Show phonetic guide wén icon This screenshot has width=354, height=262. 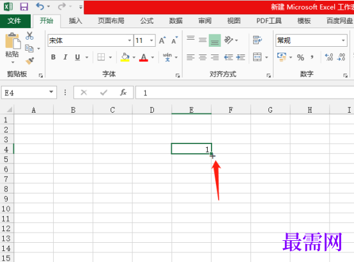167,57
